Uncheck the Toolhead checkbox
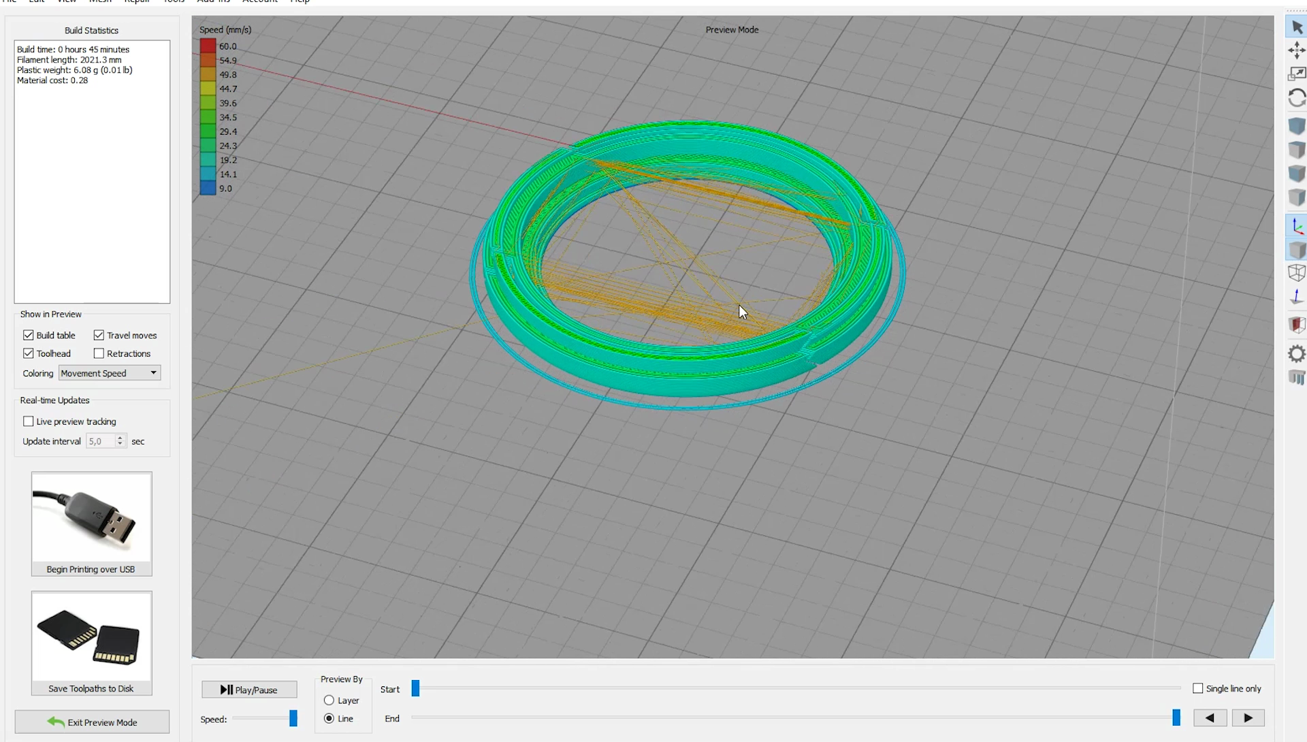The width and height of the screenshot is (1307, 742). pos(29,353)
